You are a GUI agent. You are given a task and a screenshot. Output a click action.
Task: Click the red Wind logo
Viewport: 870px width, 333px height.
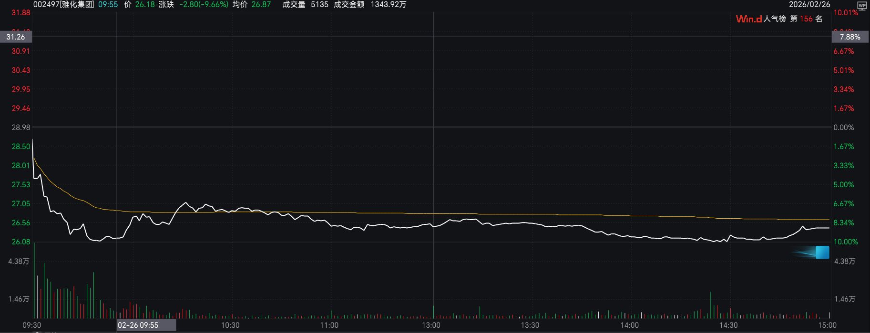pos(748,19)
